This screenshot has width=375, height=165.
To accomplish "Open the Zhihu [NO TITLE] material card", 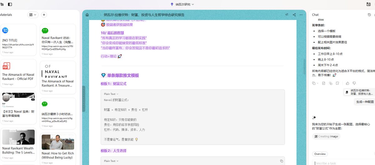I will pyautogui.click(x=18, y=40).
